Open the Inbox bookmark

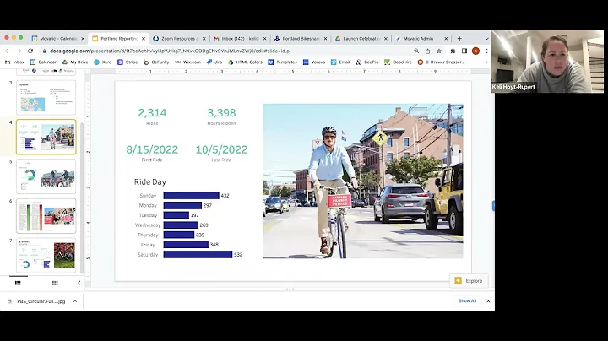[14, 62]
